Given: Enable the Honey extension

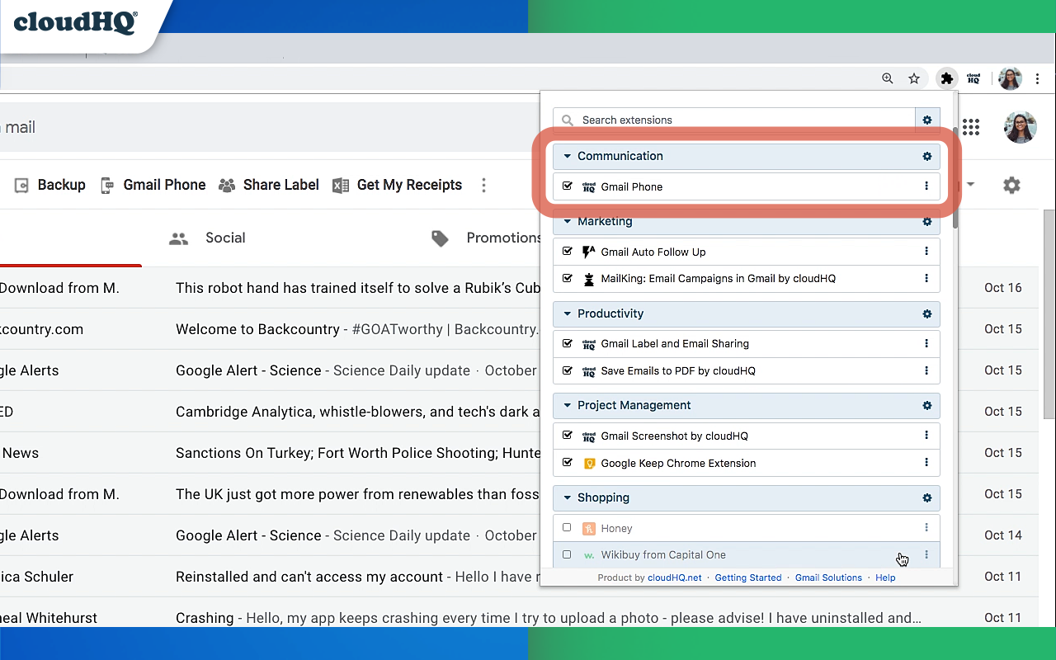Looking at the screenshot, I should click(x=567, y=527).
